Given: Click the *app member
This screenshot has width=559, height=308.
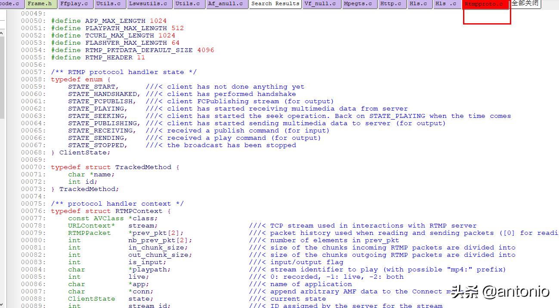Looking at the screenshot, I should [137, 284].
